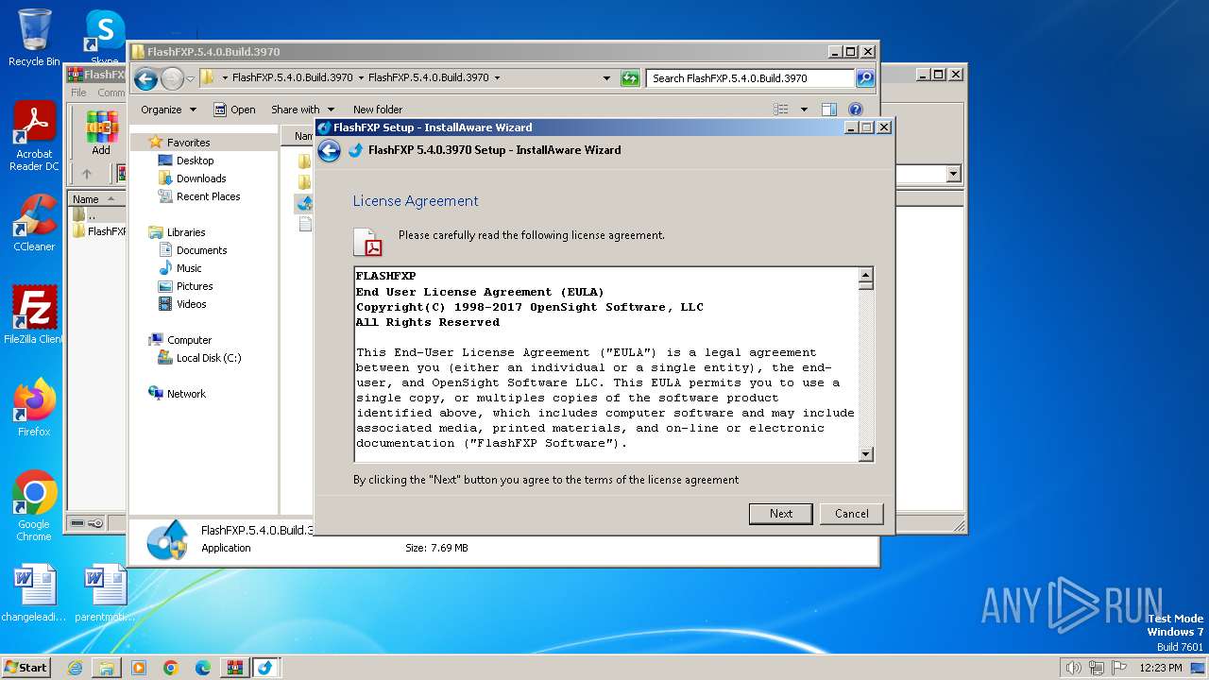Screen dimensions: 1209x680
Task: Go back using the wizard's blue back arrow
Action: click(x=329, y=150)
